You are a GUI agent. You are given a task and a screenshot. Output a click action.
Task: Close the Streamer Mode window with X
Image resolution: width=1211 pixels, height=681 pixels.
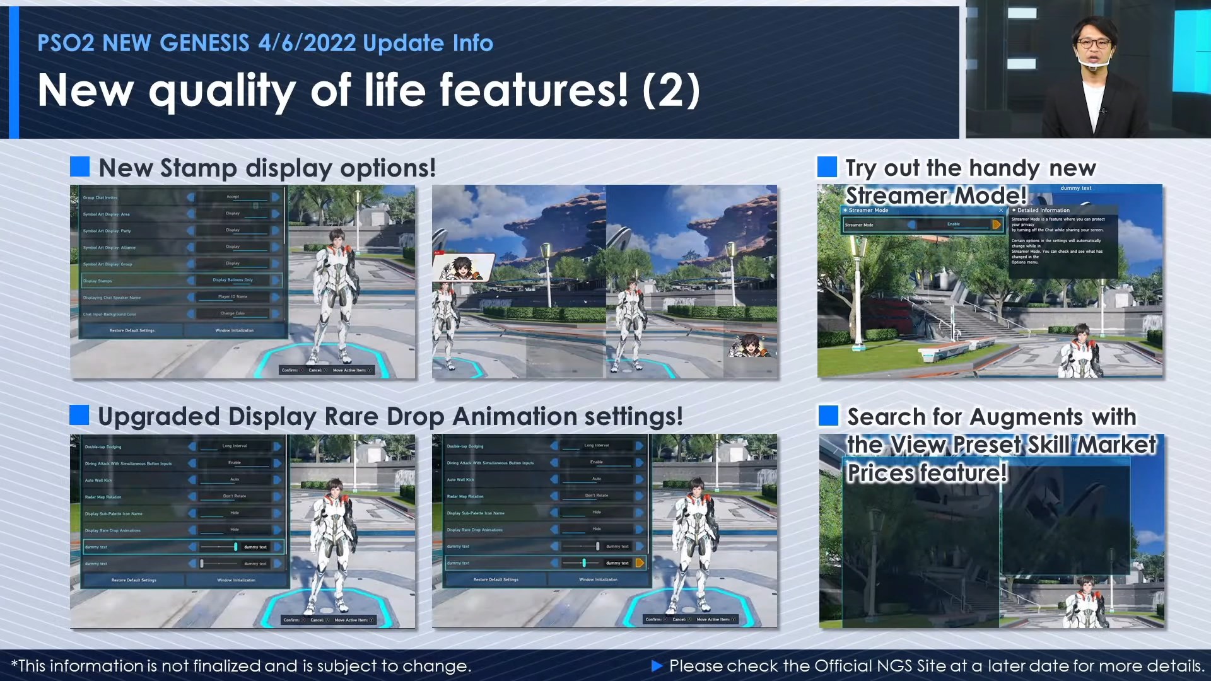tap(1001, 210)
